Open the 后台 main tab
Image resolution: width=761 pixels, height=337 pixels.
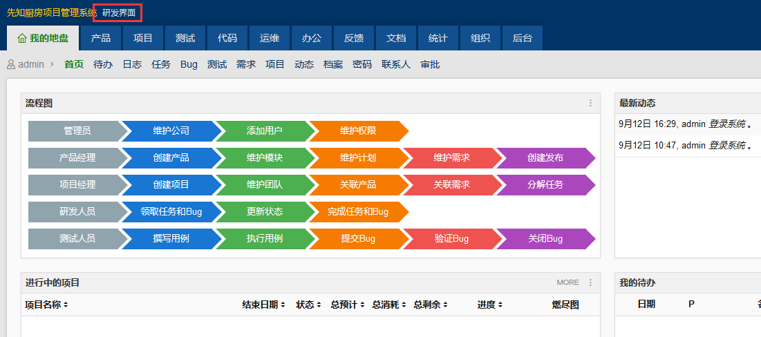523,38
